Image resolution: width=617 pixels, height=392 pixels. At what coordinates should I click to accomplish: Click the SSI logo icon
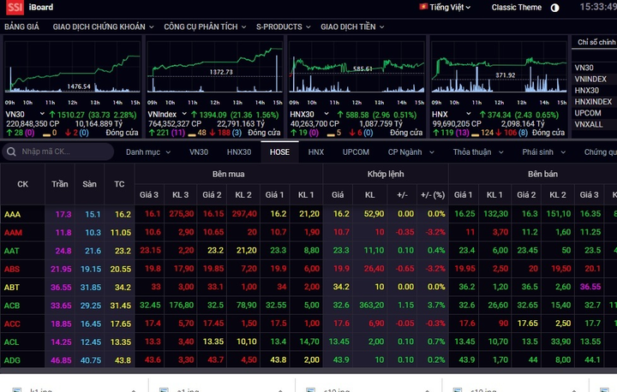pyautogui.click(x=15, y=7)
